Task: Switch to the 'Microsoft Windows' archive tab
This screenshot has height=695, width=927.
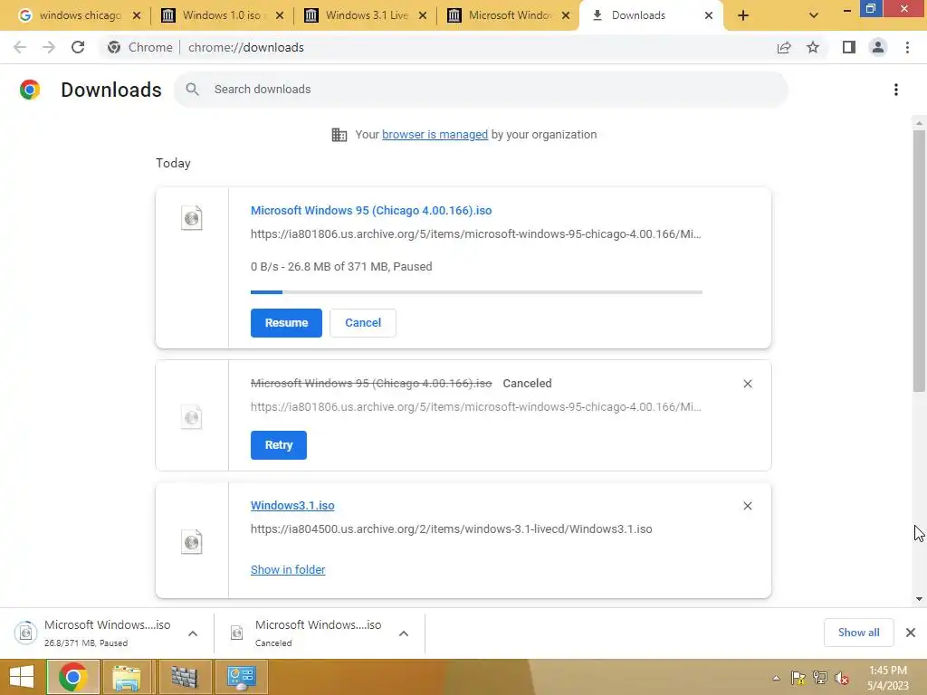Action: 508,15
